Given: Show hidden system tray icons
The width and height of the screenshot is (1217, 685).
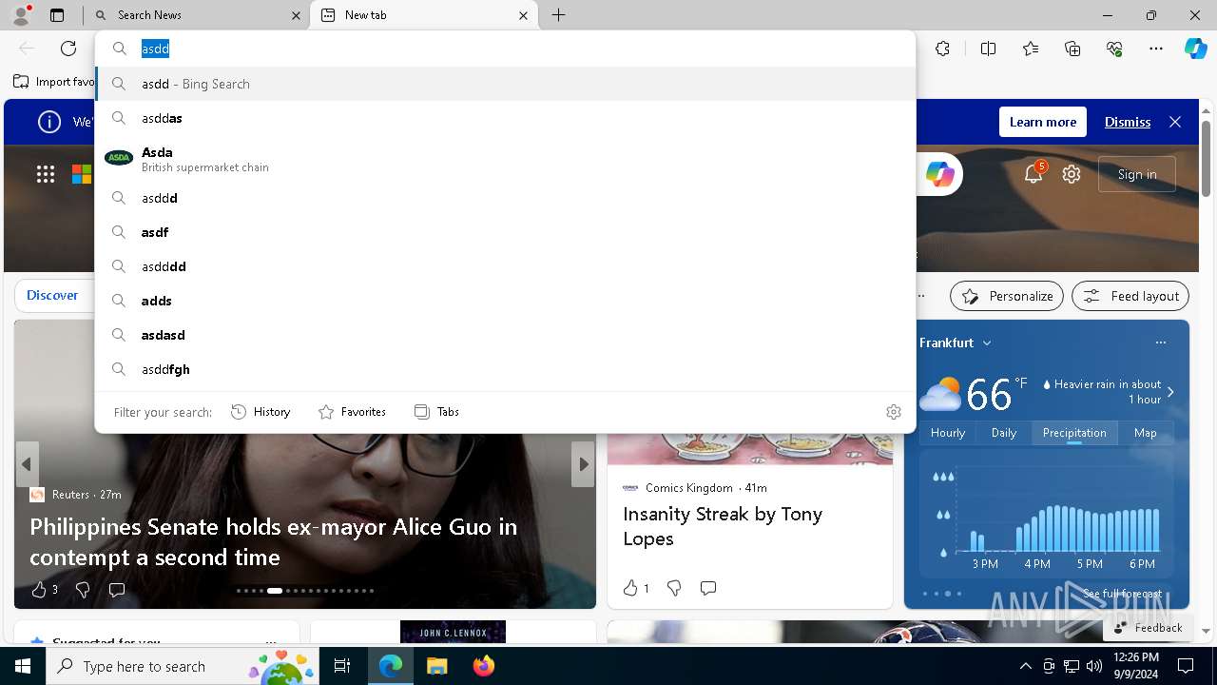Looking at the screenshot, I should click(x=1025, y=667).
